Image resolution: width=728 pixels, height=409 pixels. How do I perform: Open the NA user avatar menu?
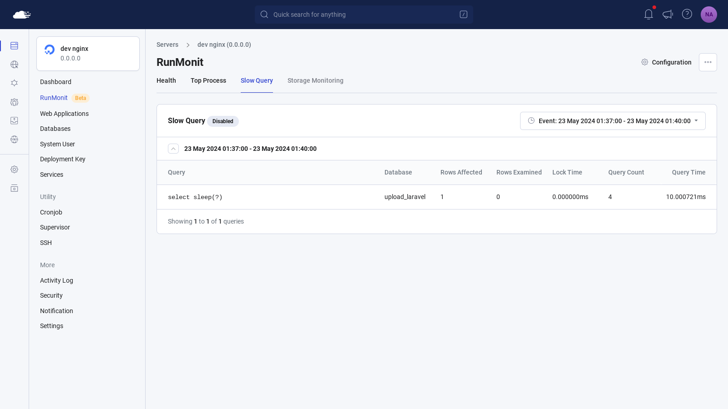[x=709, y=15]
